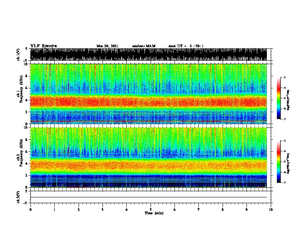The image size is (305, 235).
Task: Click the ch.1 frequency axis "8" tick label
Action: pyautogui.click(x=27, y=76)
